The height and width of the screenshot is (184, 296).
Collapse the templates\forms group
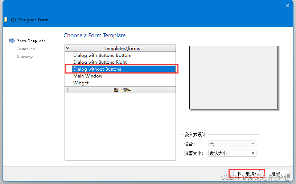[68, 48]
